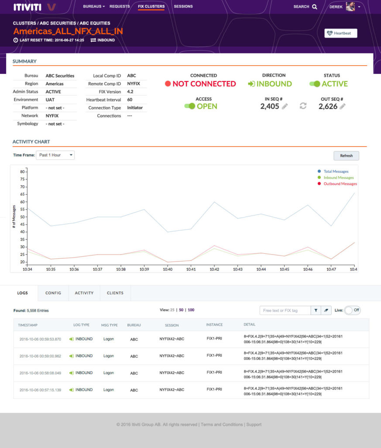Go to FIX Clusters menu
381x448 pixels.
[151, 6]
